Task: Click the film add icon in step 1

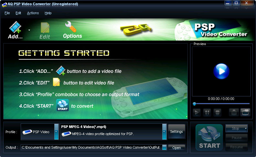Action: pos(60,71)
